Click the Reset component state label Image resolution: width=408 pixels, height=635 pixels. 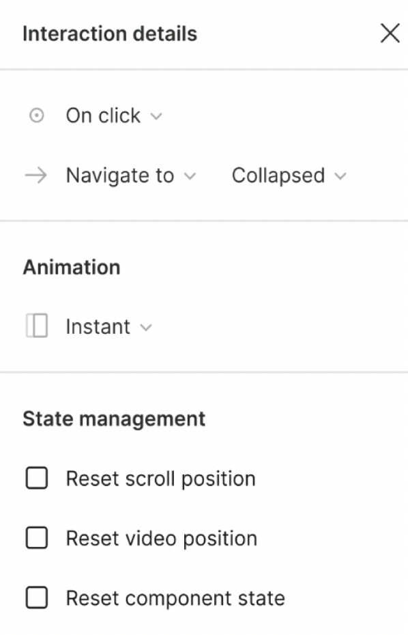coord(175,599)
